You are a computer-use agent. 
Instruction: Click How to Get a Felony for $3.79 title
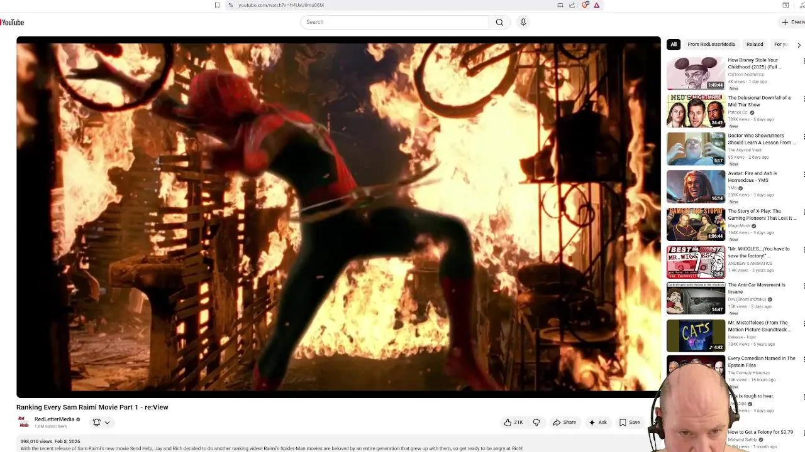760,432
